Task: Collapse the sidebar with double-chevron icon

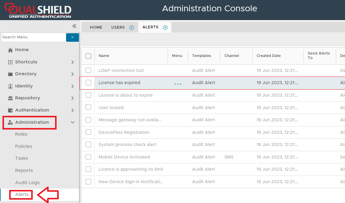Action: click(x=74, y=26)
